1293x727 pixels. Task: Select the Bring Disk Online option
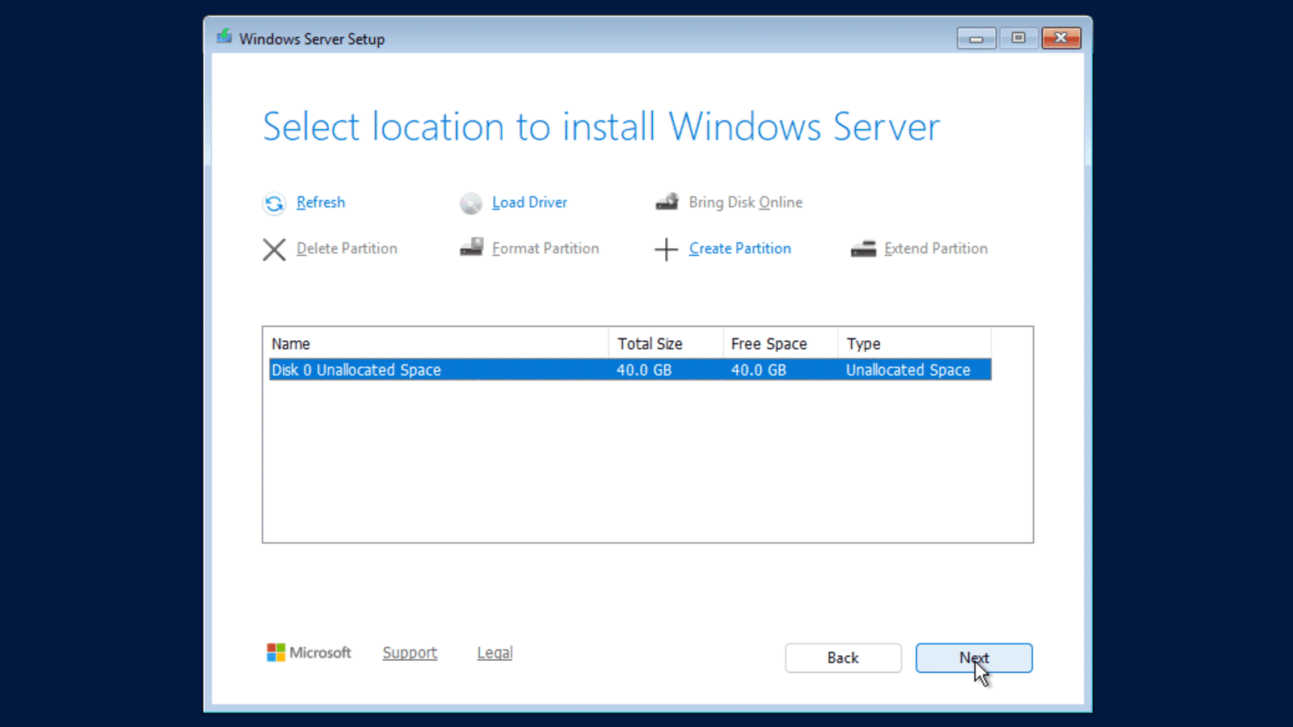point(745,202)
